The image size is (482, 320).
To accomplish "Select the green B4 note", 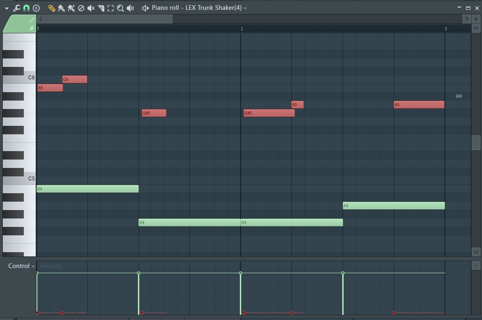I will coord(87,189).
